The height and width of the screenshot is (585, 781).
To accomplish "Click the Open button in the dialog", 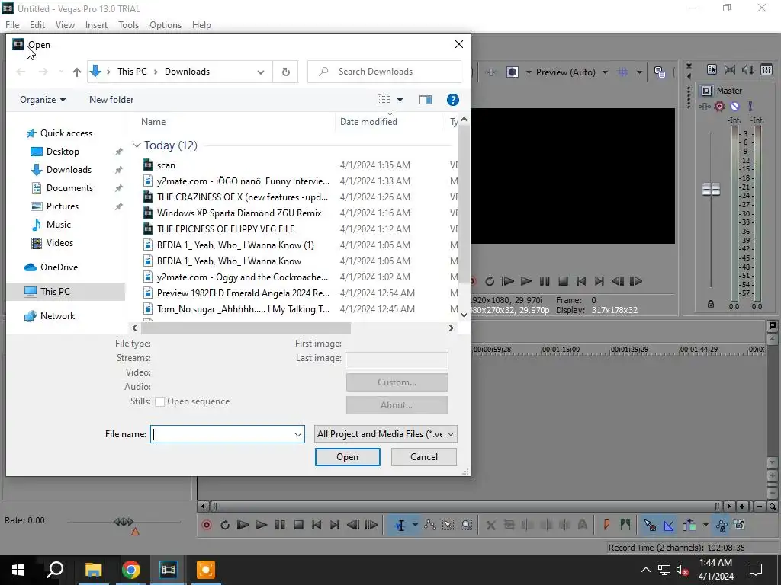I will click(347, 457).
